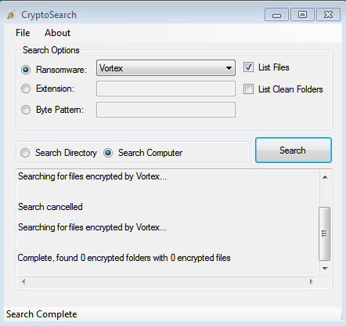Open the About menu
The width and height of the screenshot is (346, 326).
tap(57, 33)
